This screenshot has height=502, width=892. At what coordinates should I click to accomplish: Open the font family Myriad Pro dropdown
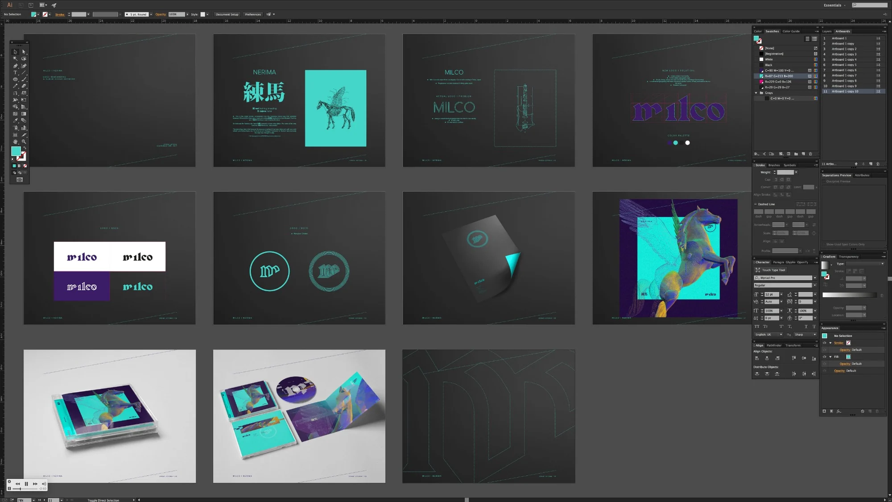[815, 278]
